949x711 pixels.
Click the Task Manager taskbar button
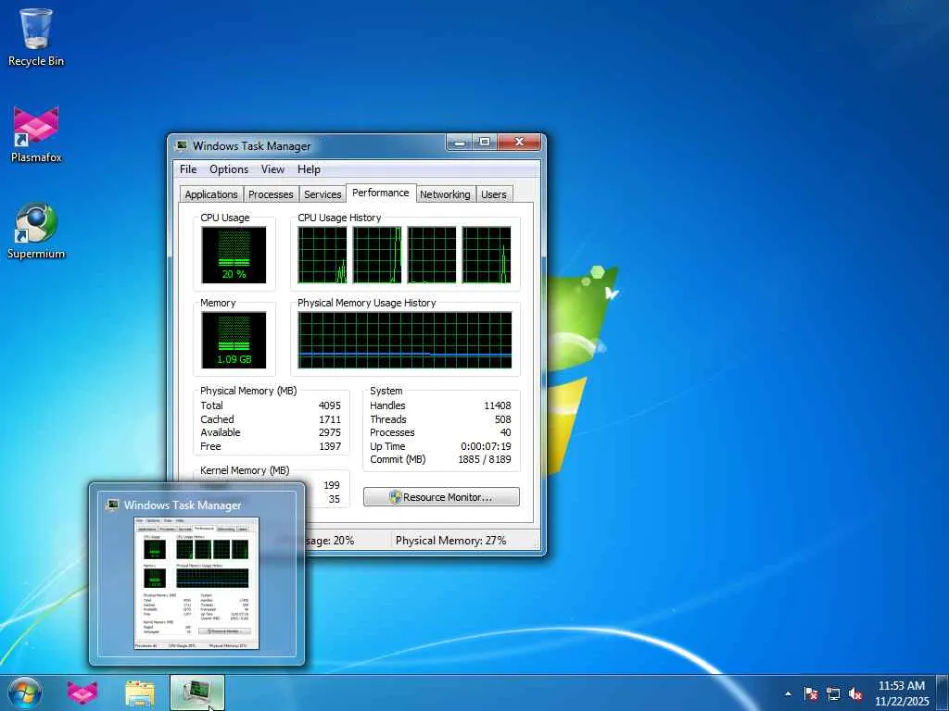click(197, 692)
